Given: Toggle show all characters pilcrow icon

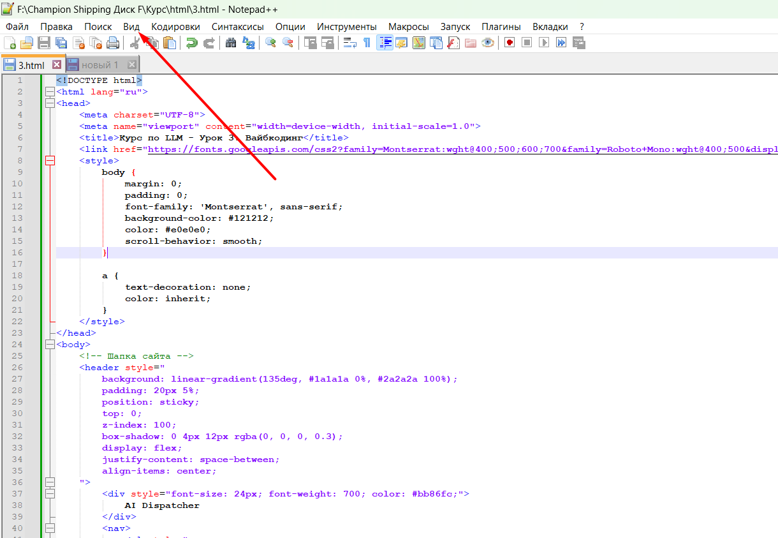Looking at the screenshot, I should click(x=367, y=43).
